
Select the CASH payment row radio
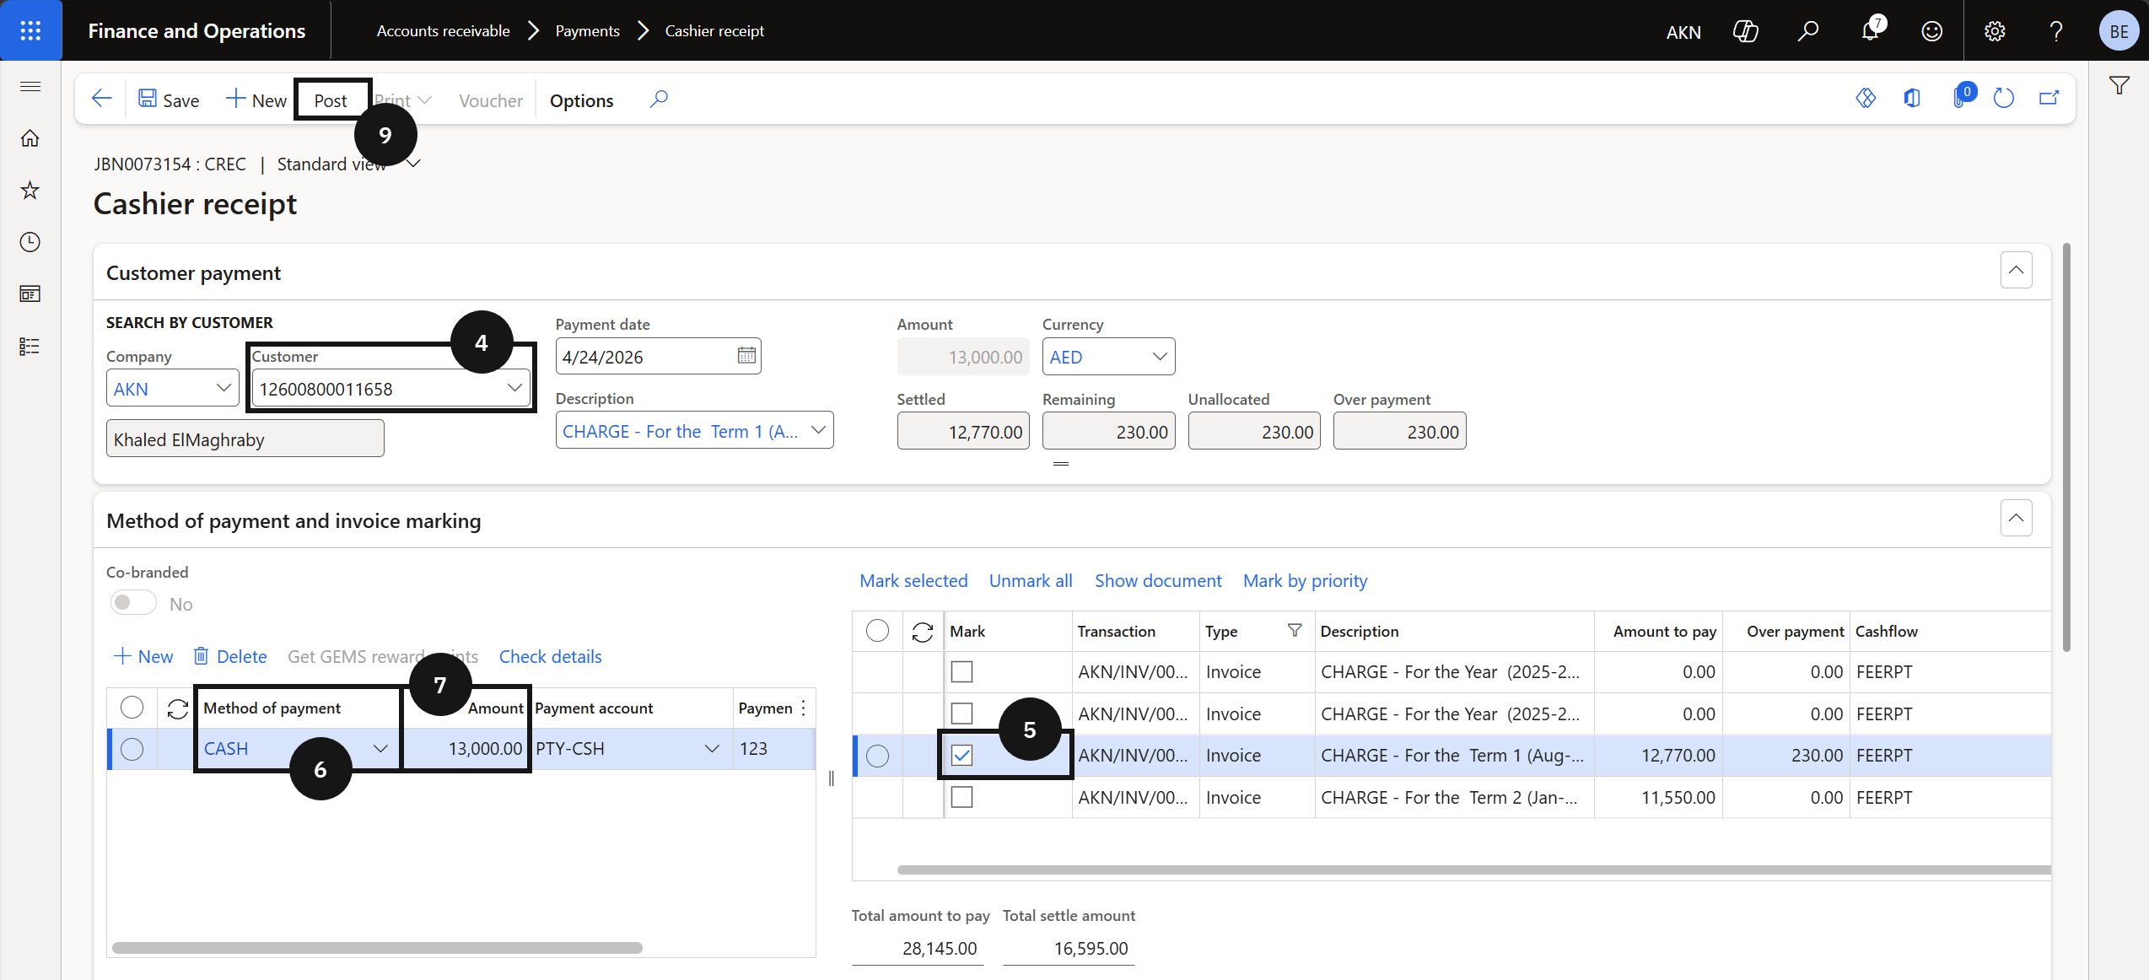(x=132, y=749)
